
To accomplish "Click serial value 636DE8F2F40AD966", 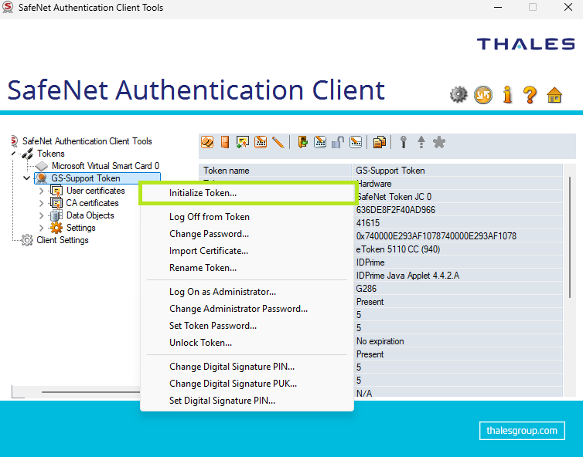I will pyautogui.click(x=396, y=210).
